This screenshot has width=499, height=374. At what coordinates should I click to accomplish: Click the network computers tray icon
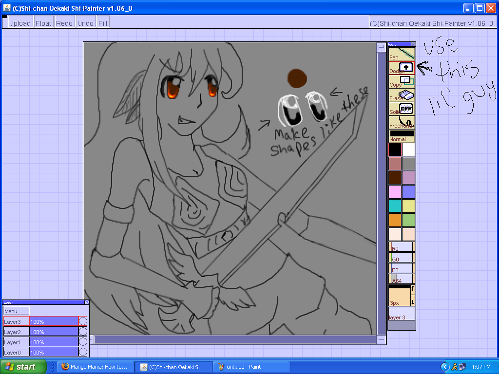coord(462,367)
